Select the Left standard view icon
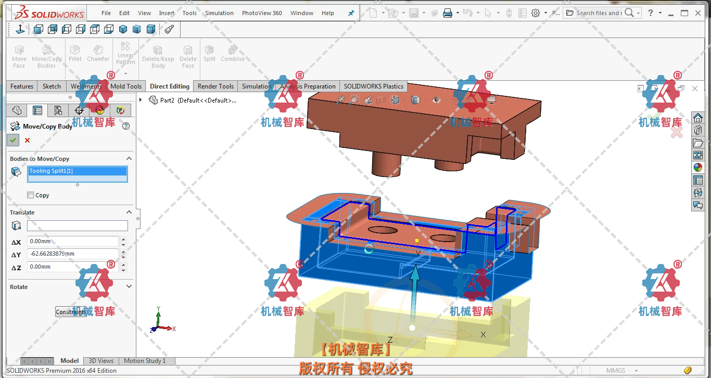Screen dimensions: 711x378 coord(67,30)
